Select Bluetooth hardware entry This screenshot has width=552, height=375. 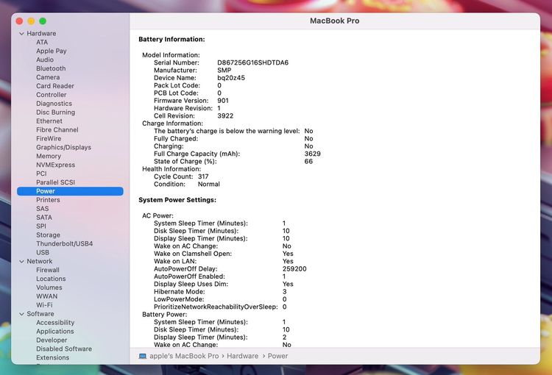[51, 68]
